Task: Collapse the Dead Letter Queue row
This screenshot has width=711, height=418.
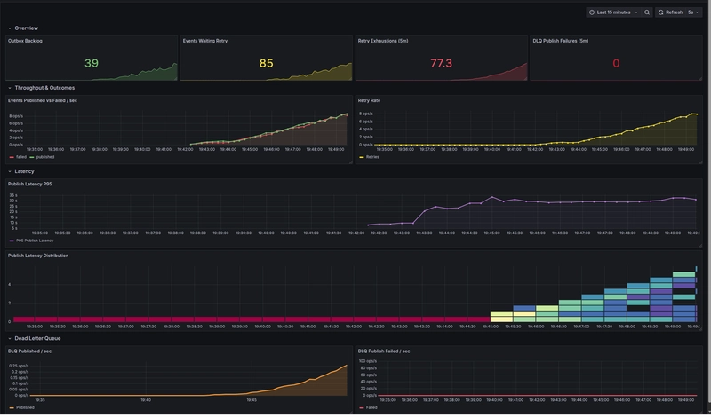Action: pyautogui.click(x=9, y=338)
